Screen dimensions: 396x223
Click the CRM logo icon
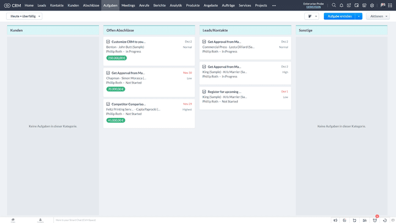7,5
